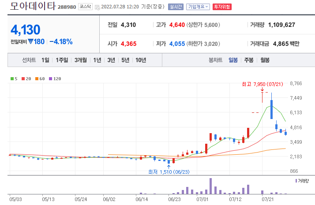Select the 3개월 line chart tab
This screenshot has width=315, height=205.
coord(81,60)
